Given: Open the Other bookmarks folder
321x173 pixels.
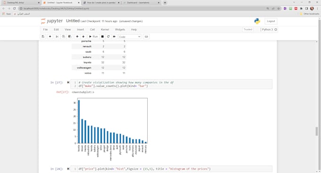Looking at the screenshot, I should coord(310,14).
